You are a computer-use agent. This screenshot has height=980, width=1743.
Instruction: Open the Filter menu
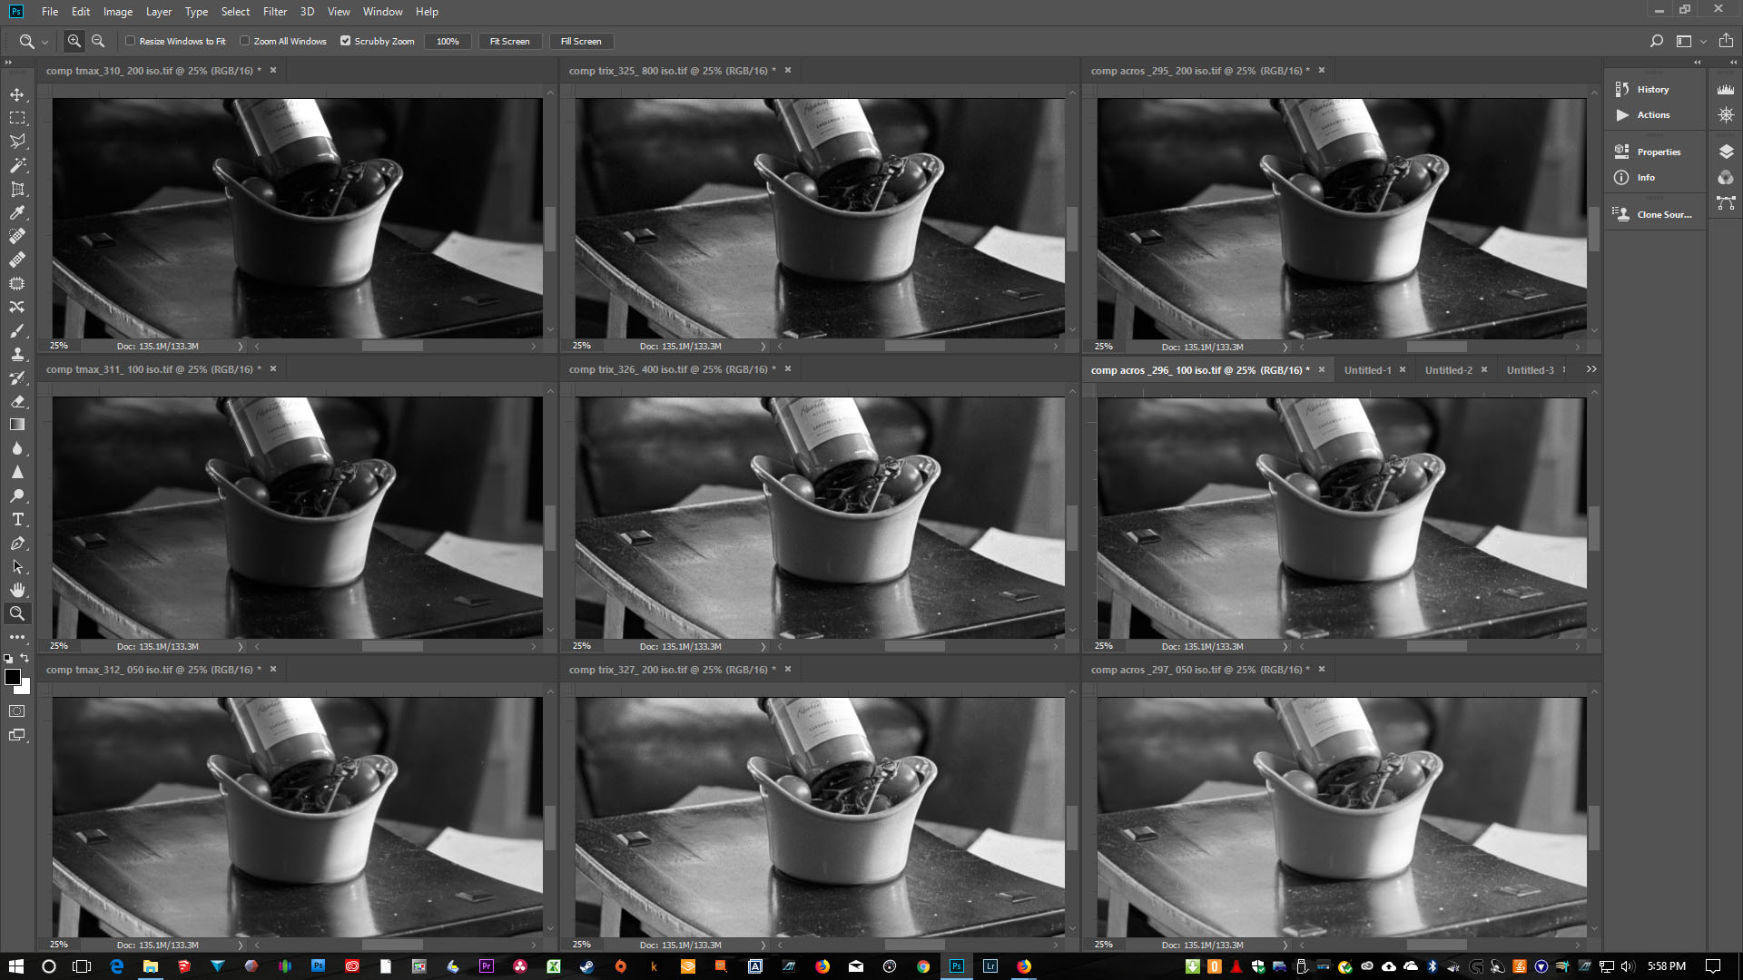click(274, 12)
